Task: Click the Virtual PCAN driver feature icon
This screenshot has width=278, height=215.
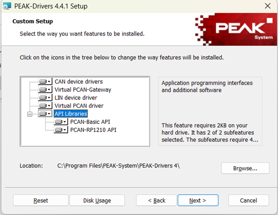Action: click(45, 106)
